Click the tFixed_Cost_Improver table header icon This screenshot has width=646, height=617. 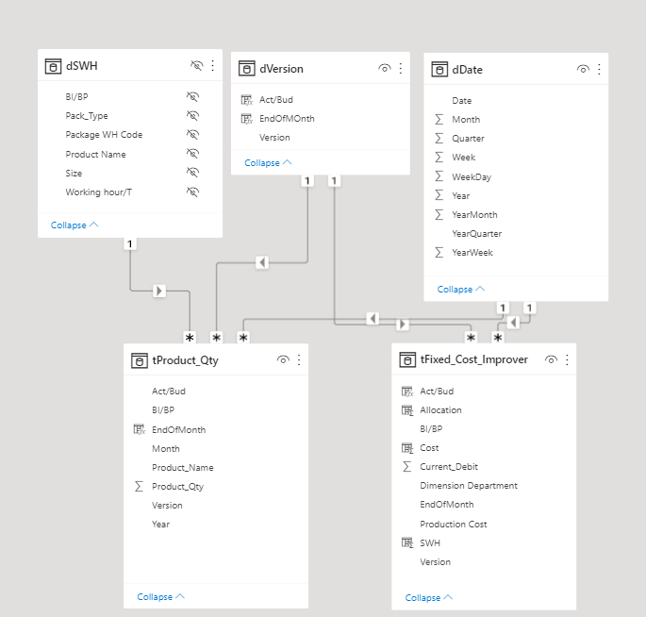pos(407,359)
